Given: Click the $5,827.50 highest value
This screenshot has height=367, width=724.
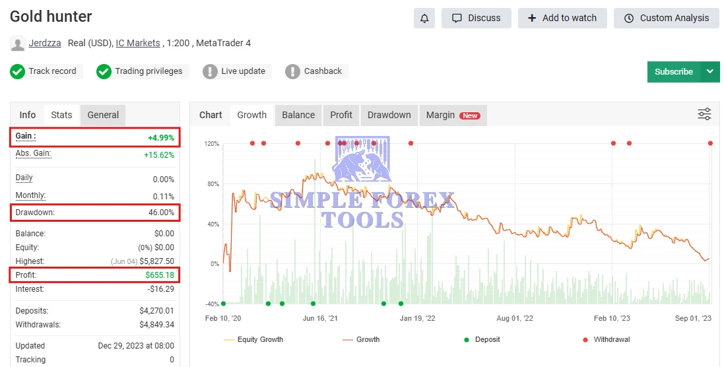Looking at the screenshot, I should click(x=158, y=261).
